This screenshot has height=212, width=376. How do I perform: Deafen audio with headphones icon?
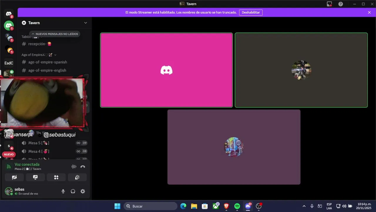click(x=73, y=191)
